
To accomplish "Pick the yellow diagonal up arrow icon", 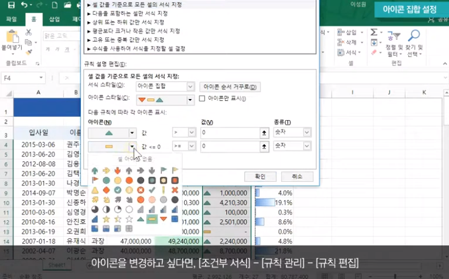I will (95, 200).
